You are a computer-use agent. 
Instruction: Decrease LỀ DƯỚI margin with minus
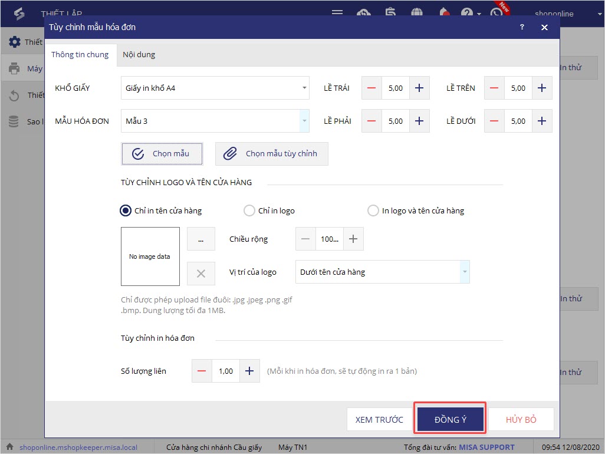pyautogui.click(x=494, y=121)
